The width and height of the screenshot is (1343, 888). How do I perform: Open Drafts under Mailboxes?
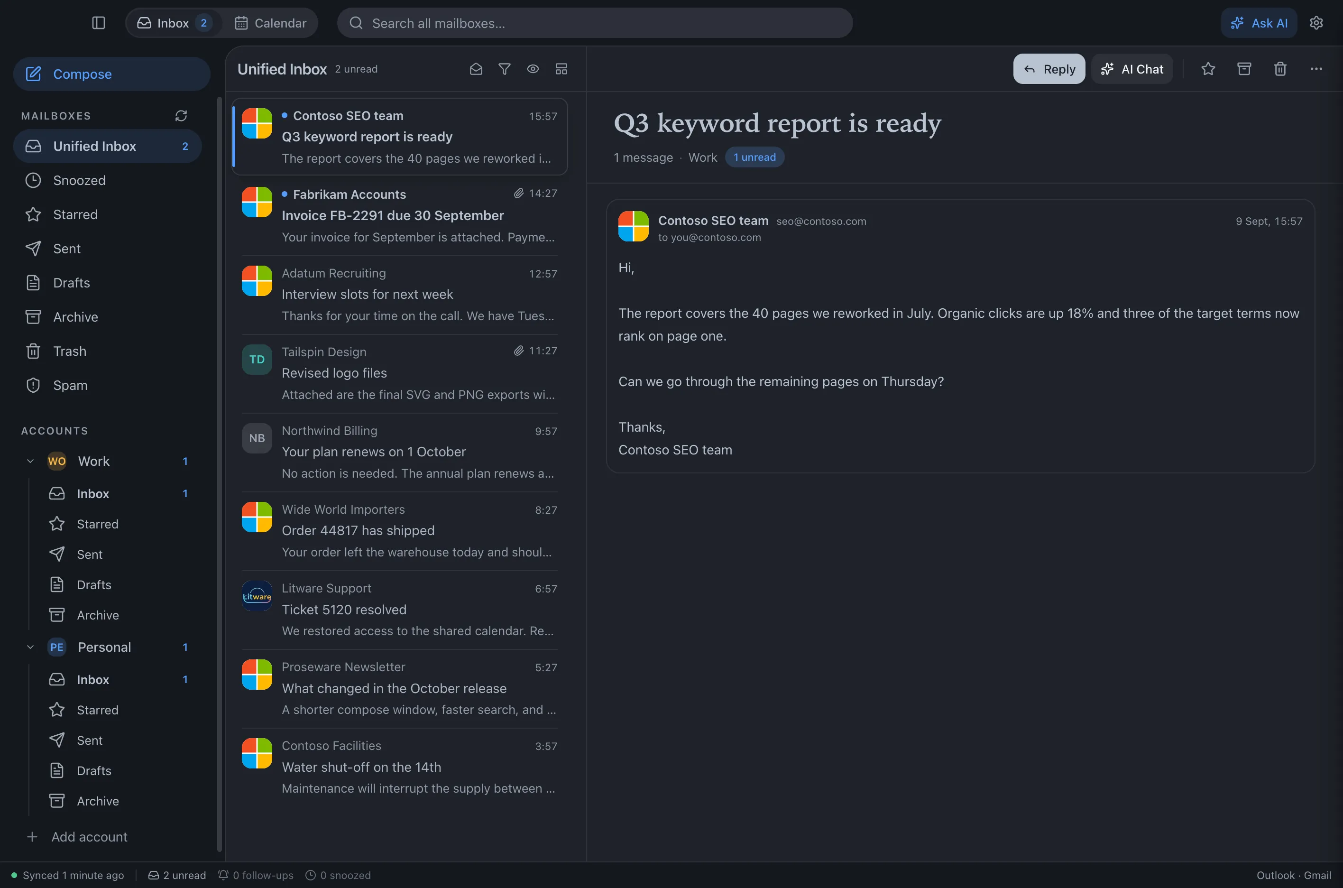tap(108, 283)
